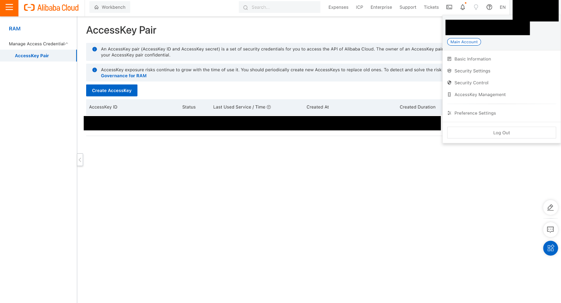Click the Security Control shield icon

click(x=450, y=83)
